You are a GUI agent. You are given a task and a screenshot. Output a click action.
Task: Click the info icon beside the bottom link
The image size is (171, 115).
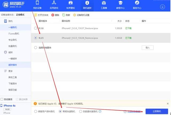(125, 112)
